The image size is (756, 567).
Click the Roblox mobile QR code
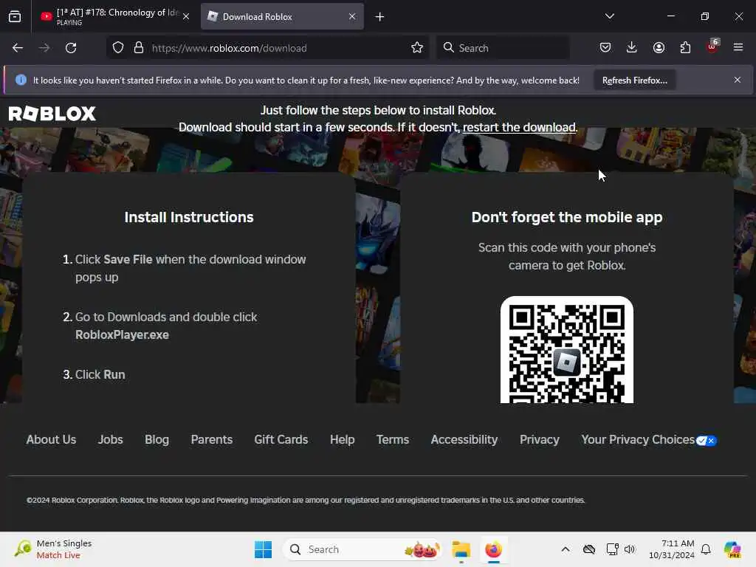(x=566, y=350)
